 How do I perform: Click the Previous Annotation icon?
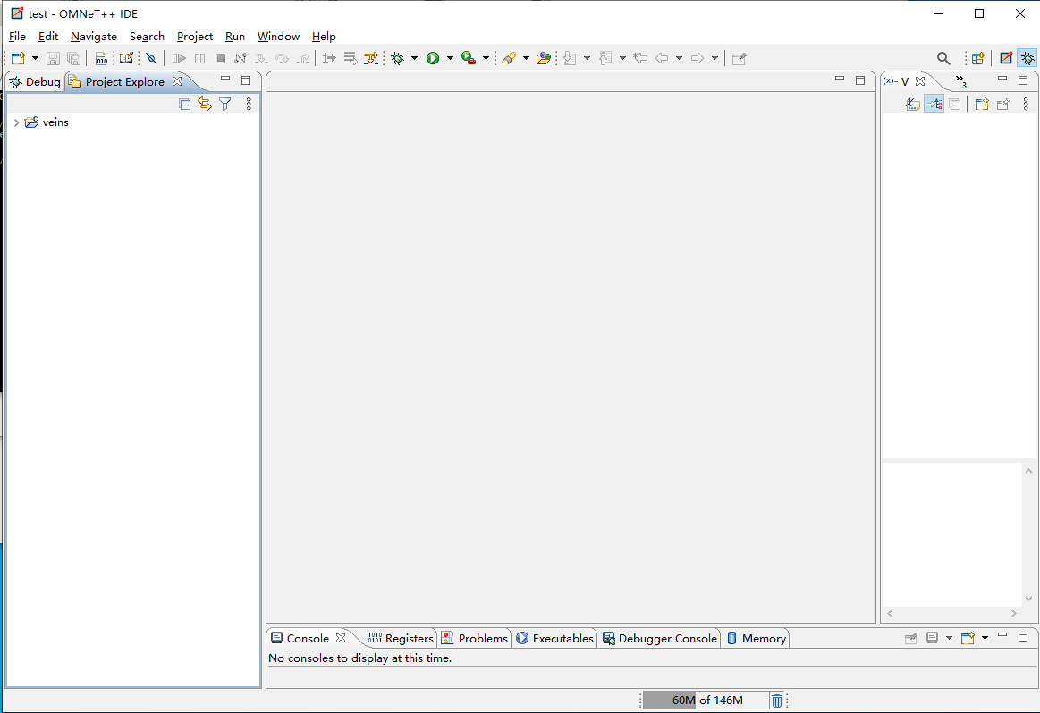605,58
